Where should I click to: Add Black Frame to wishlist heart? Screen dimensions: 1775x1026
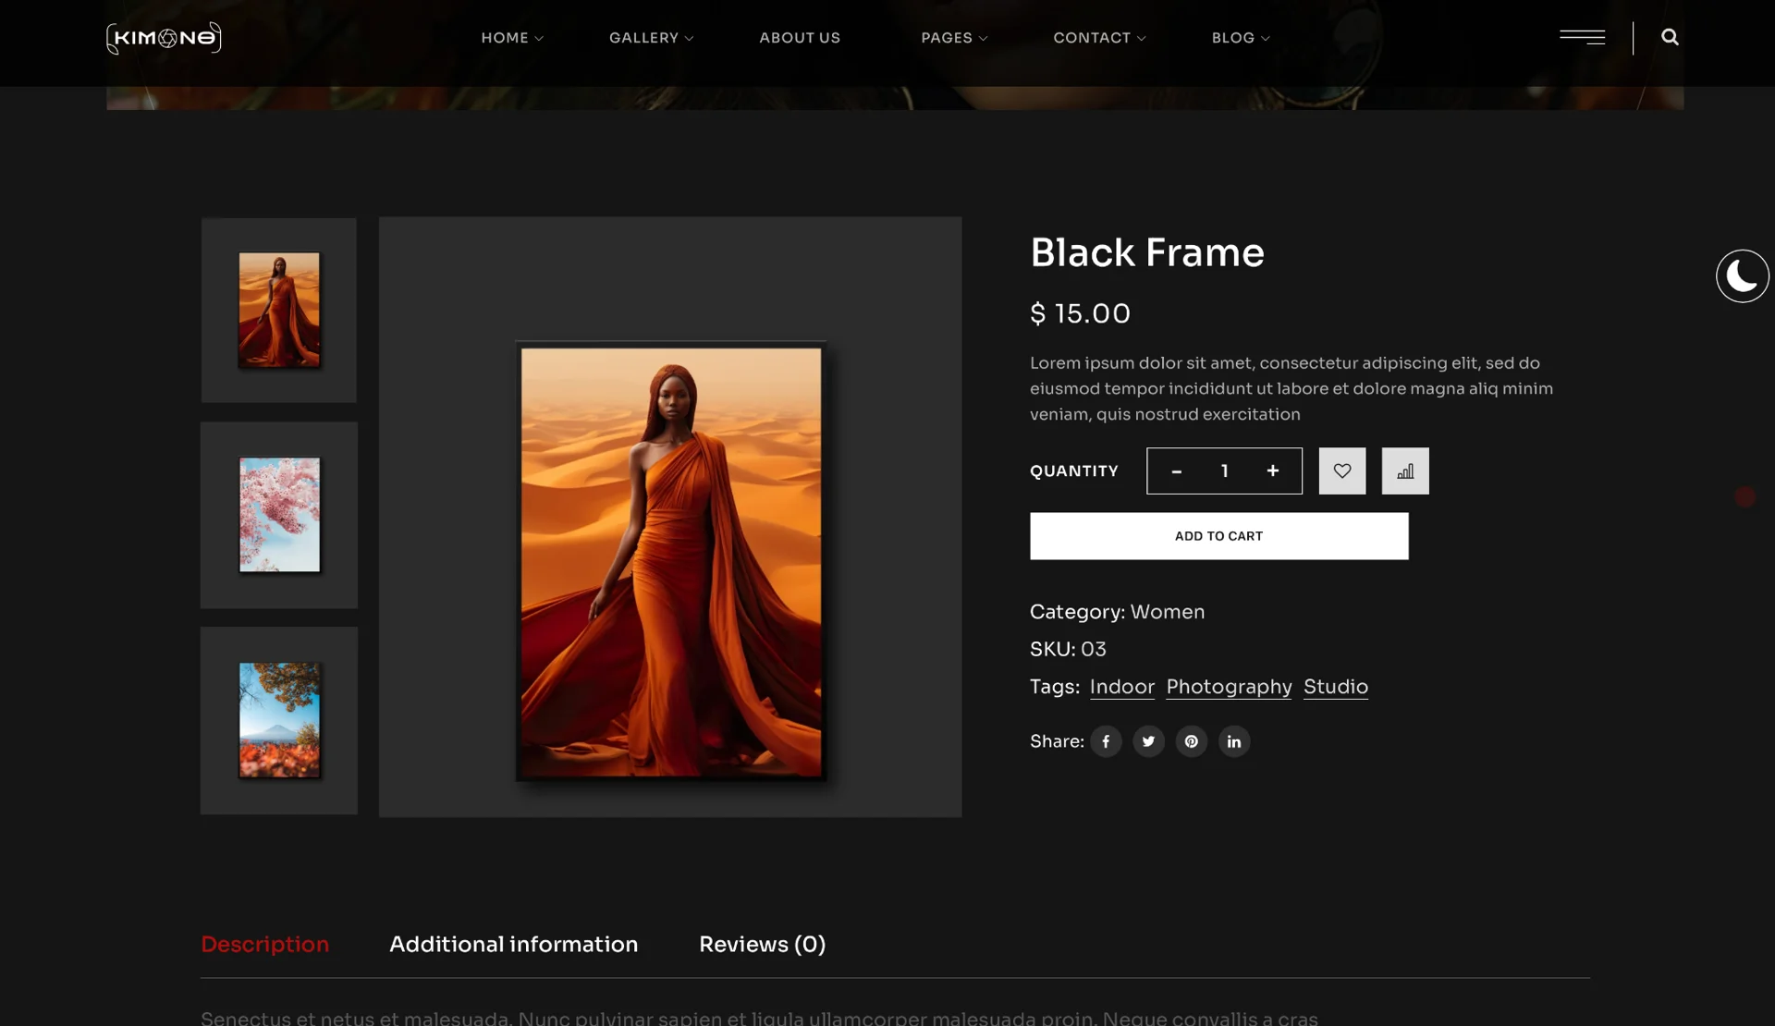coord(1342,471)
